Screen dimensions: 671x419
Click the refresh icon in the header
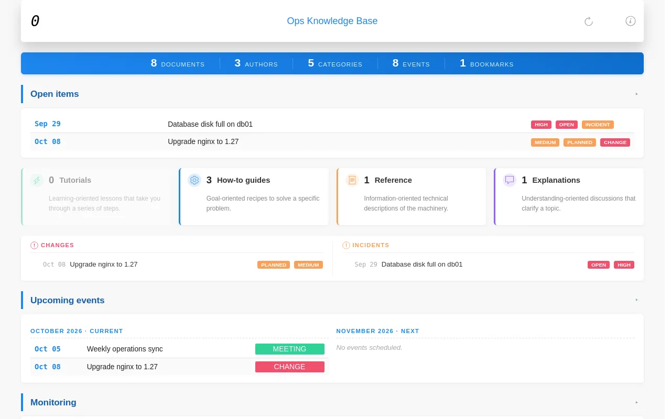pos(589,21)
